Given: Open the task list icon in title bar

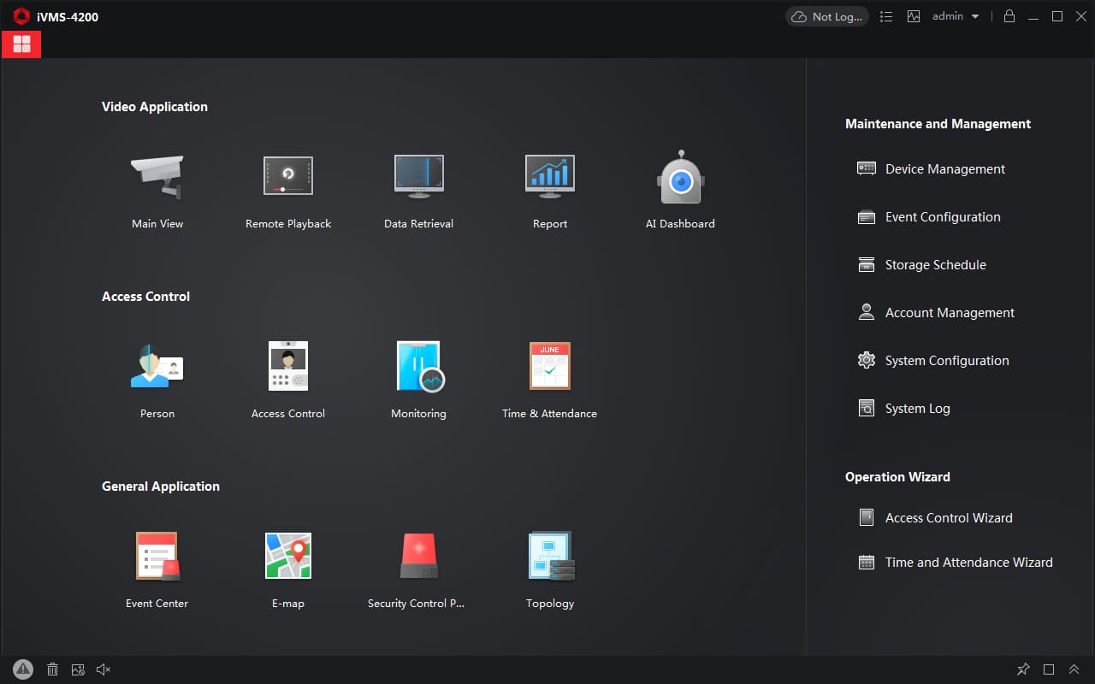Looking at the screenshot, I should tap(886, 16).
